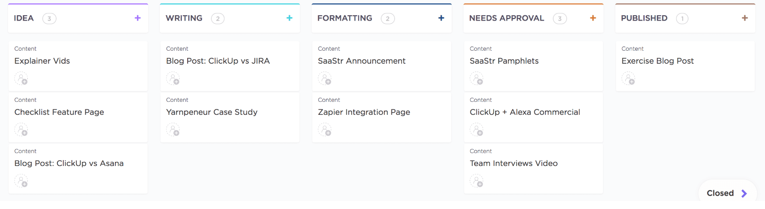Click plus icon in NEEDS APPROVAL column
Screen dimensions: 765x209
point(593,18)
